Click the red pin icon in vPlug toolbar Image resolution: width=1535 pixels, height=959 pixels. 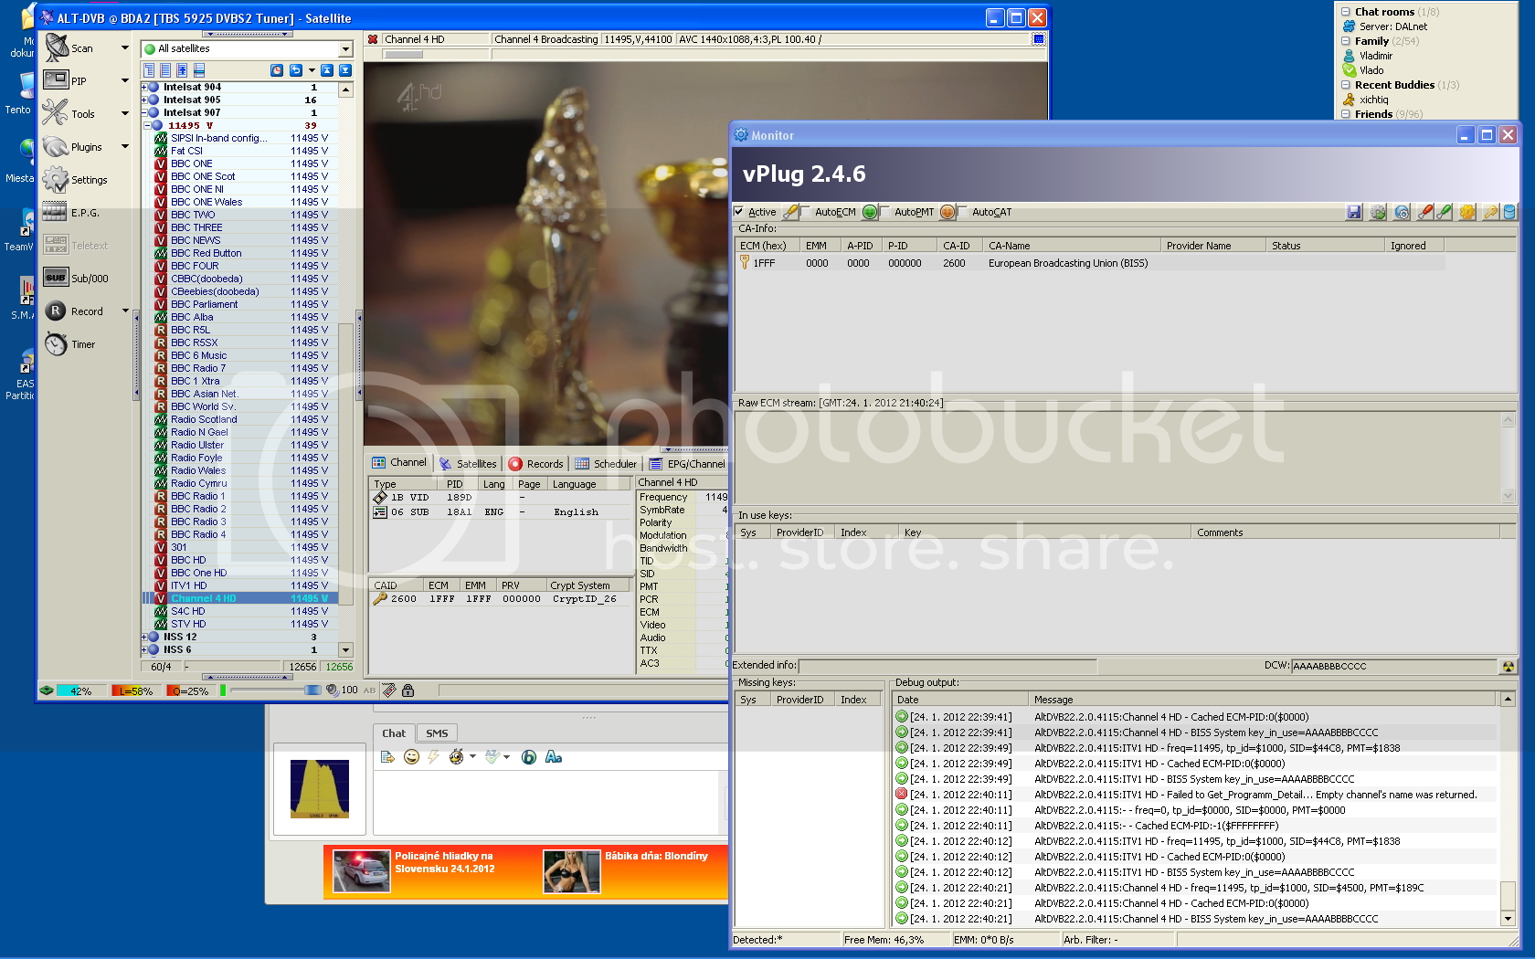tap(1424, 212)
